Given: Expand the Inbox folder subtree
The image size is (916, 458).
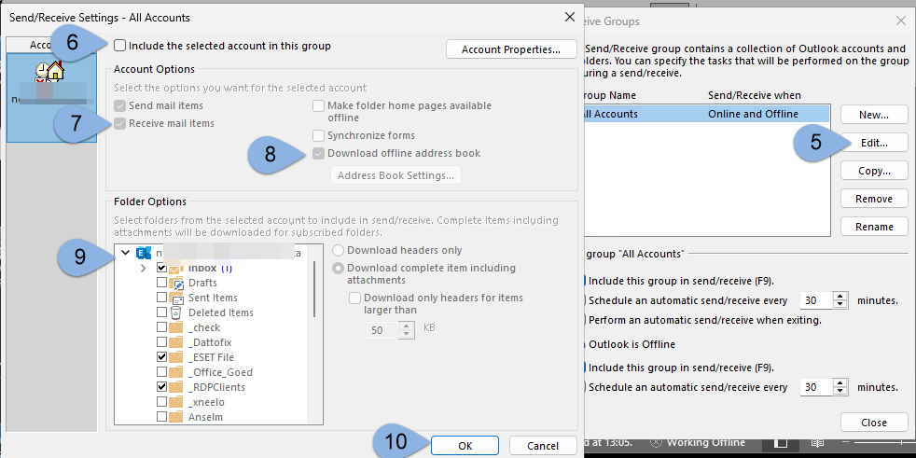Looking at the screenshot, I should pos(143,268).
